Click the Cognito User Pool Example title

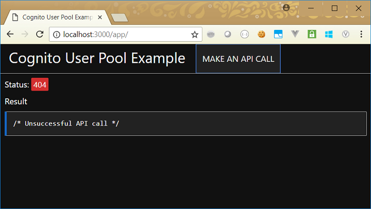(x=97, y=58)
